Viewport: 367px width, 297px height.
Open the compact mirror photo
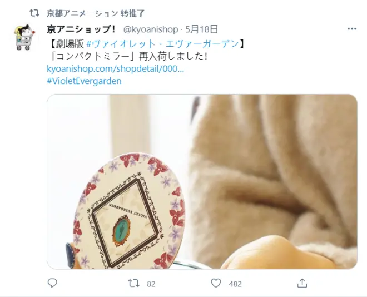(202, 182)
